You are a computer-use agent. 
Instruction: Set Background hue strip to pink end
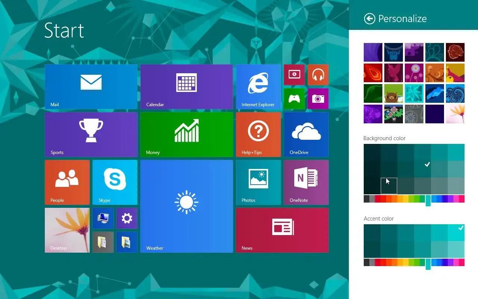462,199
